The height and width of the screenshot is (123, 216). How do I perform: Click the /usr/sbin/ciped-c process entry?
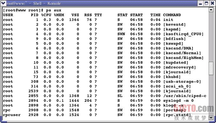(185, 96)
